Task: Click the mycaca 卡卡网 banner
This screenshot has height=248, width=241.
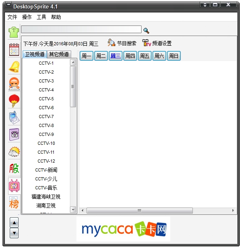Action: [x=123, y=229]
